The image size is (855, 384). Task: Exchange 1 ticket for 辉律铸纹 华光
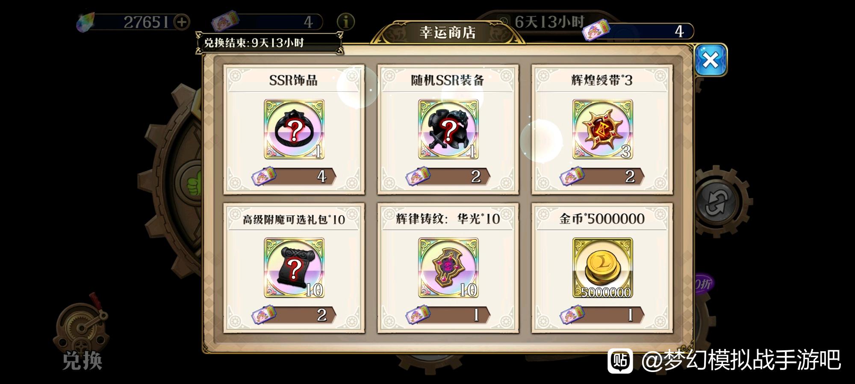(448, 315)
